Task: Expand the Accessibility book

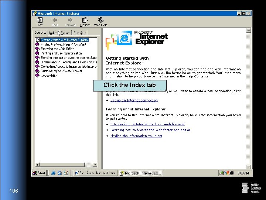Action: (49, 75)
